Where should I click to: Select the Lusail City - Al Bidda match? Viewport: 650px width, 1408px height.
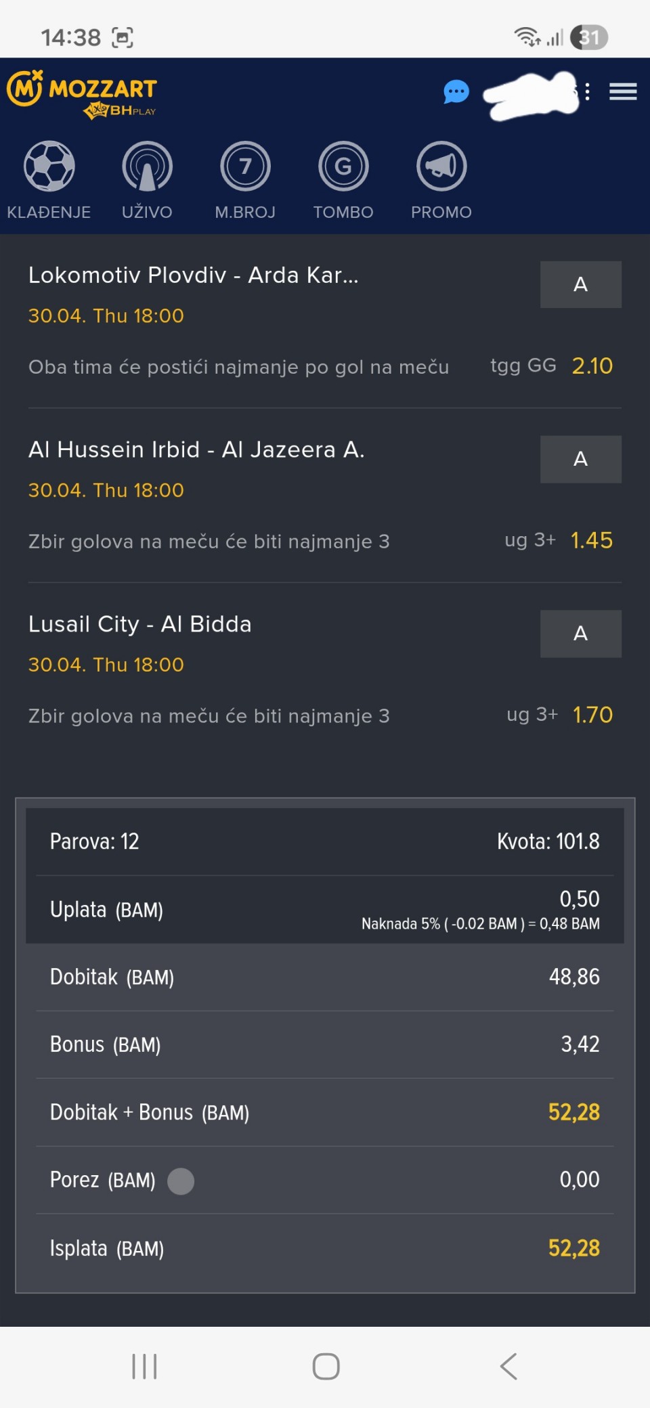(x=140, y=624)
